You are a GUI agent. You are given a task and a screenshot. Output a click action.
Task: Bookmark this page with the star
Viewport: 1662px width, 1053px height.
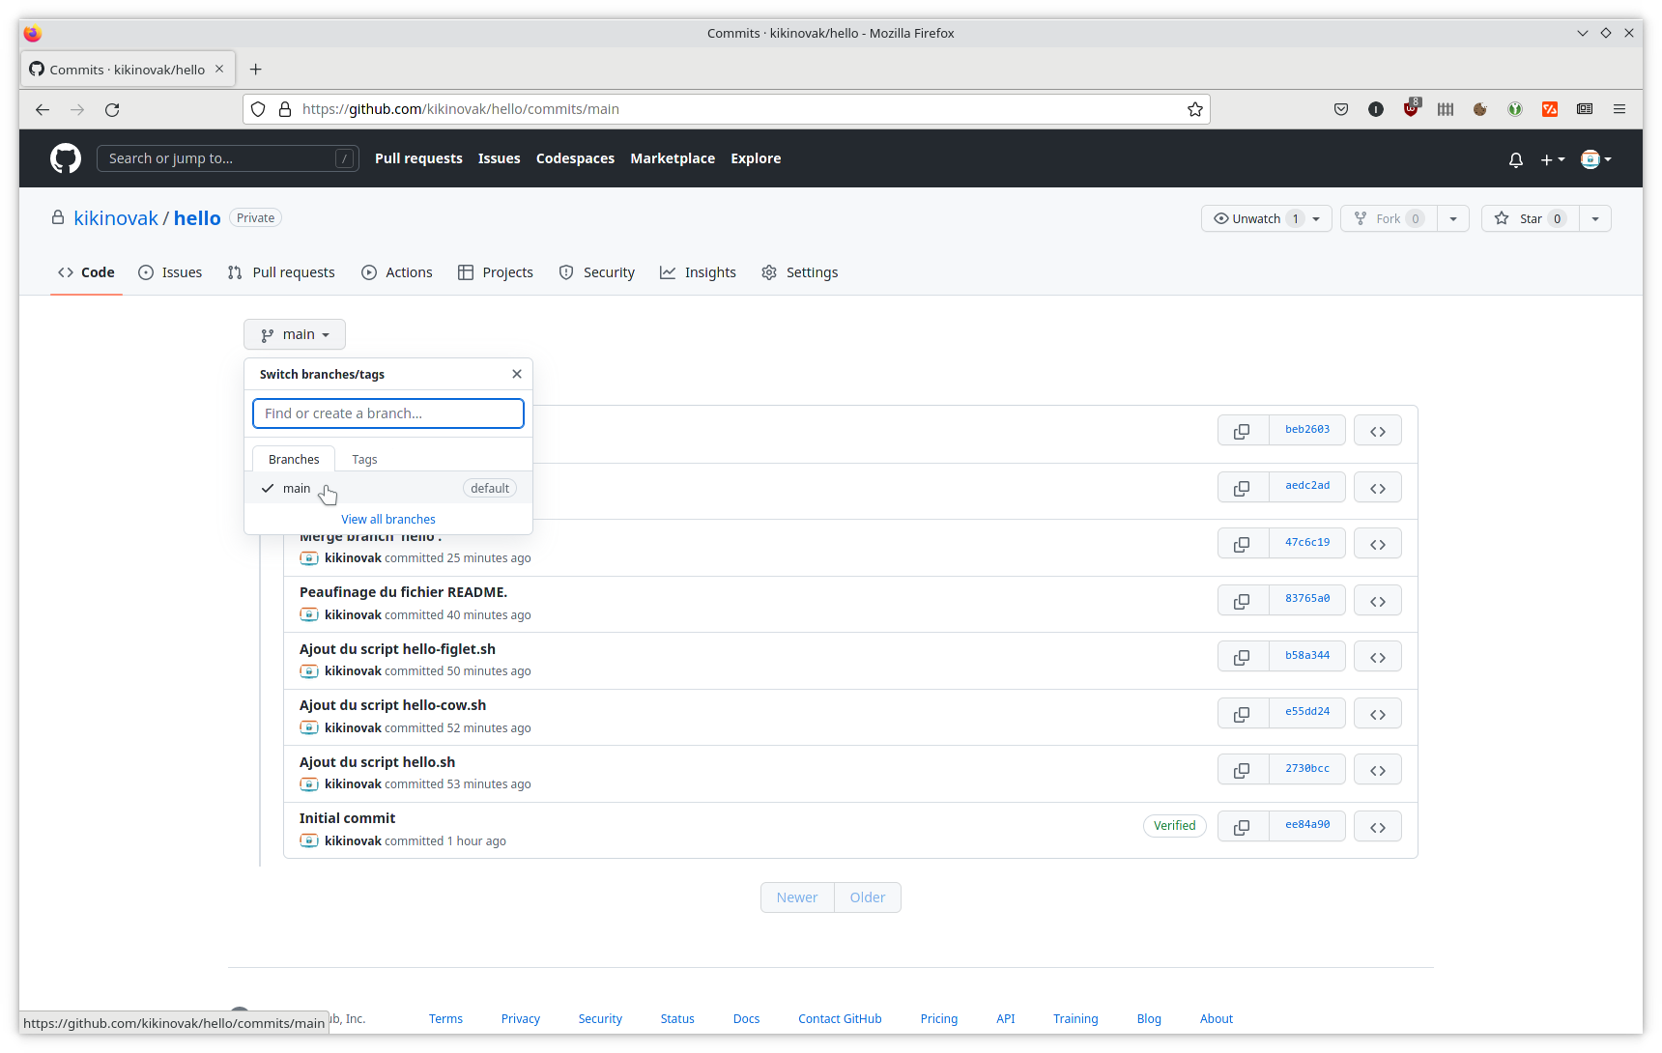pos(1195,109)
